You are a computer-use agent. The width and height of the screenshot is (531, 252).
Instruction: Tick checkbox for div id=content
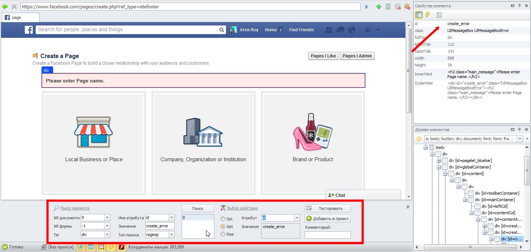[x=451, y=174]
